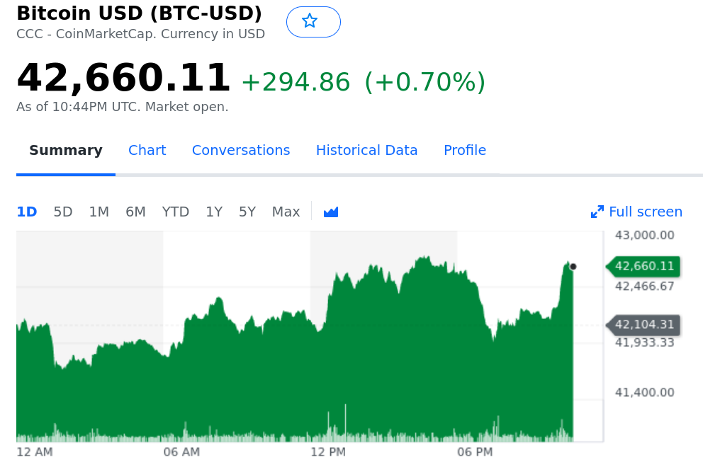Open the Conversations tab

tap(241, 150)
